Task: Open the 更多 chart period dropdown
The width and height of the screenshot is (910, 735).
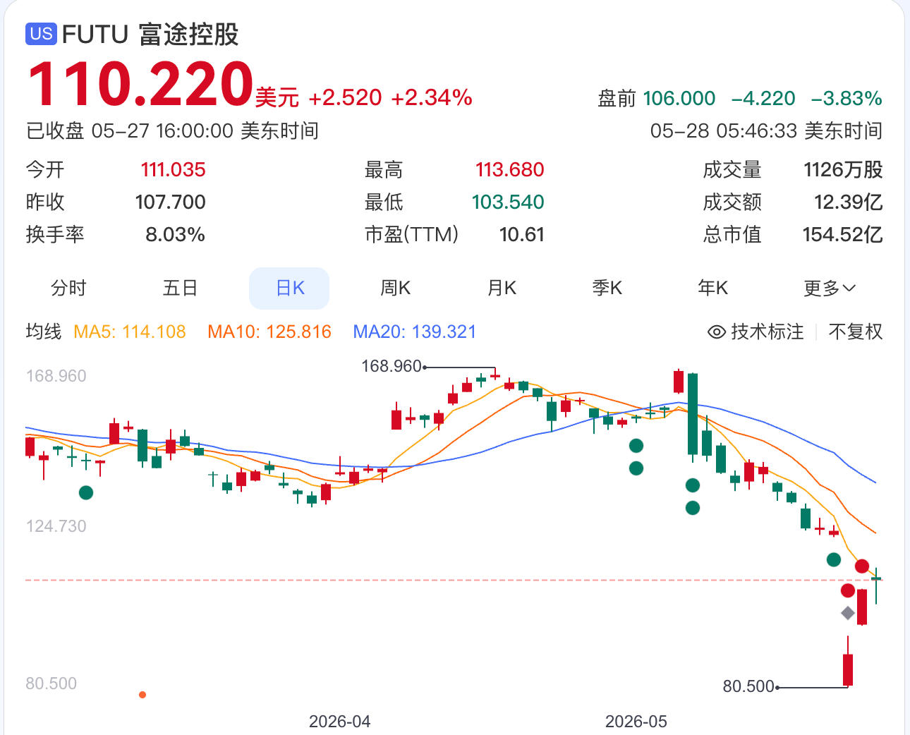Action: pyautogui.click(x=830, y=288)
